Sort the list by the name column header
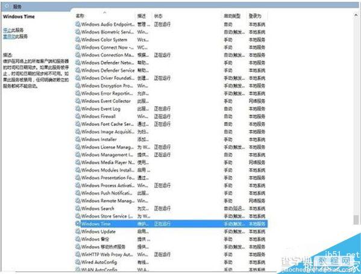 click(80, 16)
